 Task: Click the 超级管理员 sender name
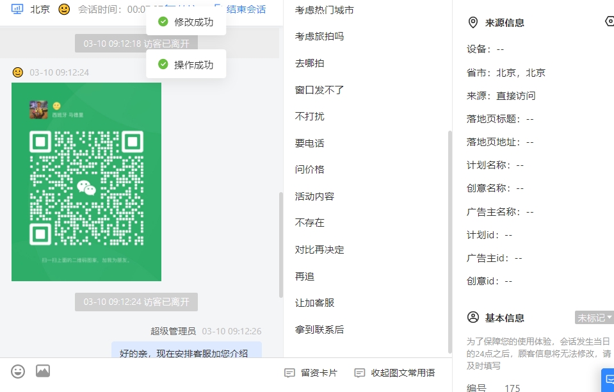[x=173, y=331]
